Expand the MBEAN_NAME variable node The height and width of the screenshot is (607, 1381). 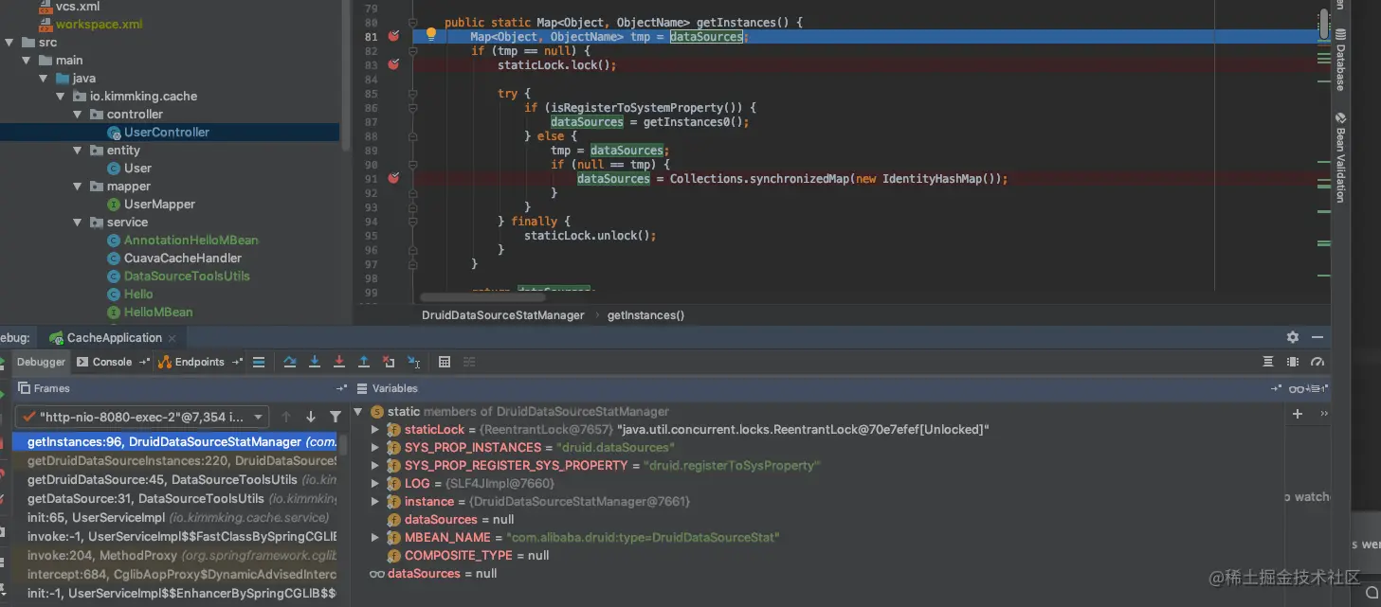(x=375, y=538)
